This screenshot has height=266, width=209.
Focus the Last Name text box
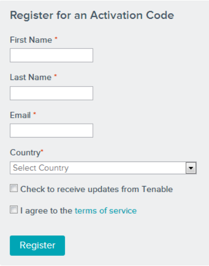click(x=51, y=93)
